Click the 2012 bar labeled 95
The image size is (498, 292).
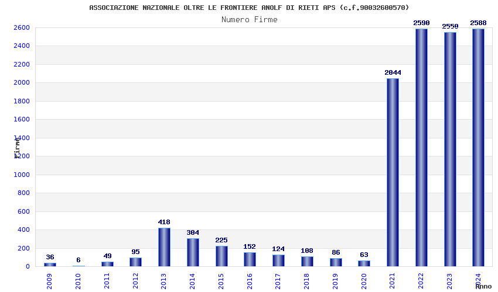click(x=135, y=262)
